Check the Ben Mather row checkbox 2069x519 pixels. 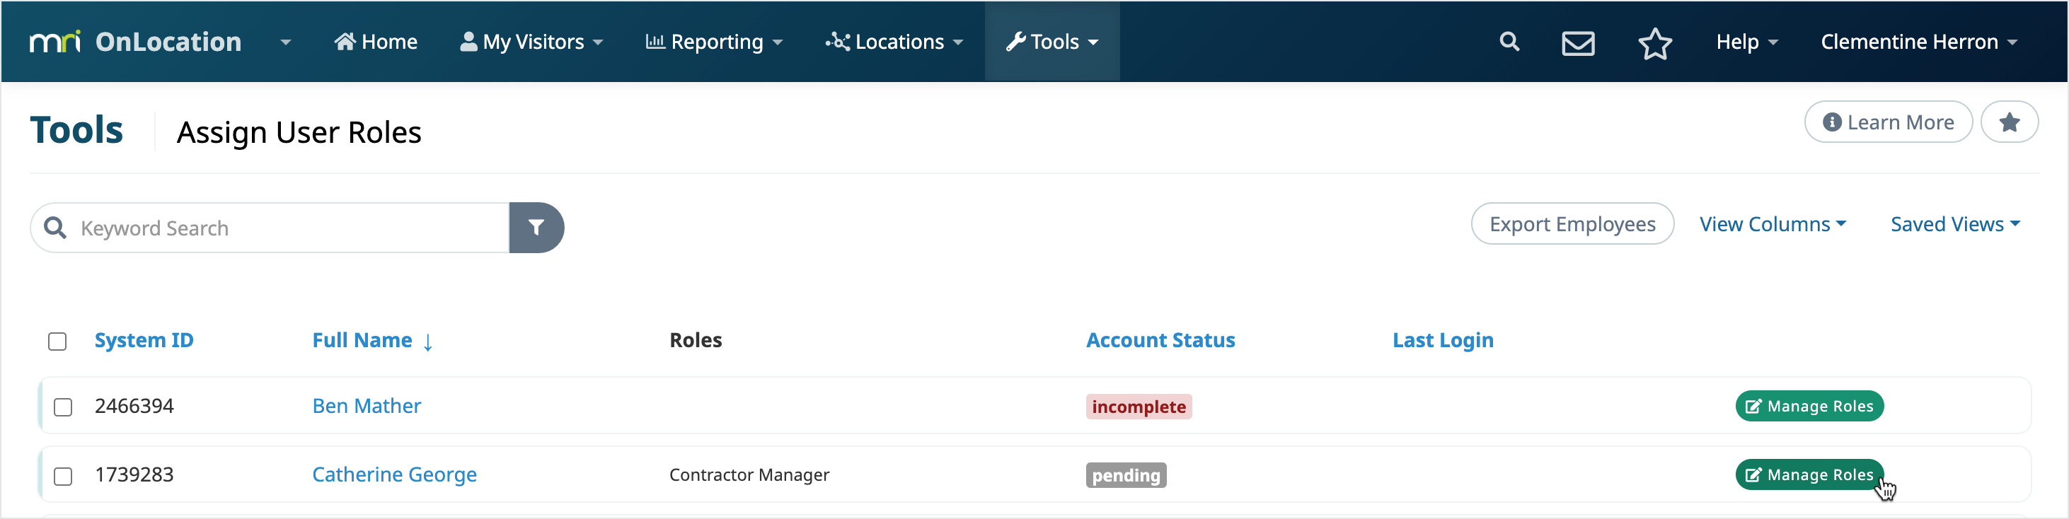click(x=63, y=407)
